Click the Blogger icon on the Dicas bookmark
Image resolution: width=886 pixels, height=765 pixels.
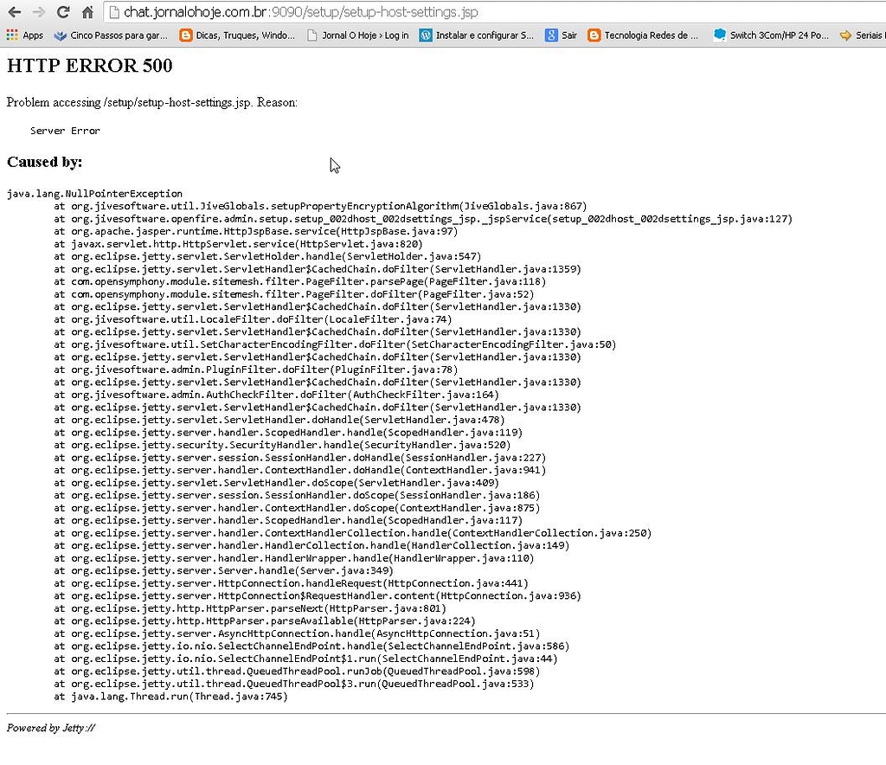click(184, 35)
